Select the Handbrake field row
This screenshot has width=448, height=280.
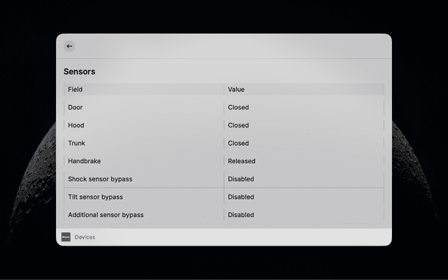224,161
